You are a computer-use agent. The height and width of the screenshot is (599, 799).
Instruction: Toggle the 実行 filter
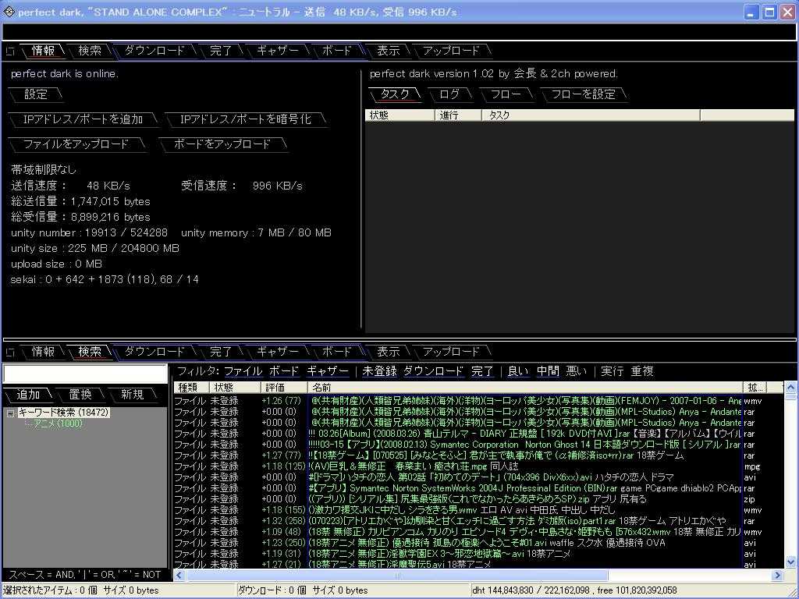[612, 371]
